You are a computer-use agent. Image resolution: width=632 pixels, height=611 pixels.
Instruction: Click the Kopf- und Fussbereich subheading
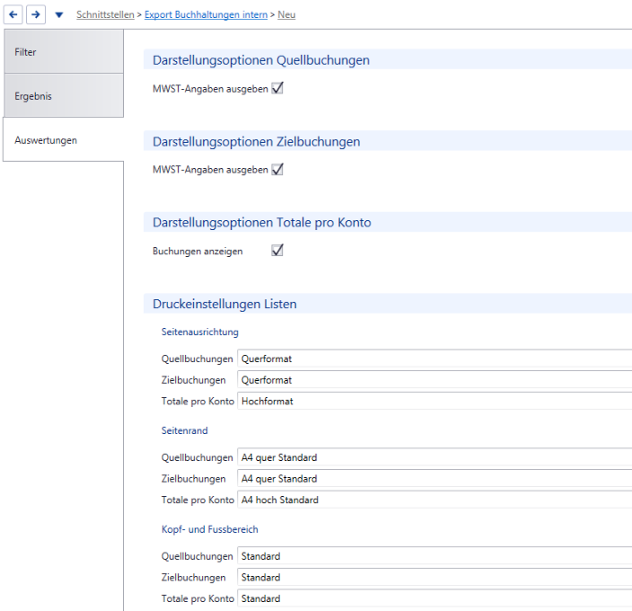pyautogui.click(x=209, y=529)
